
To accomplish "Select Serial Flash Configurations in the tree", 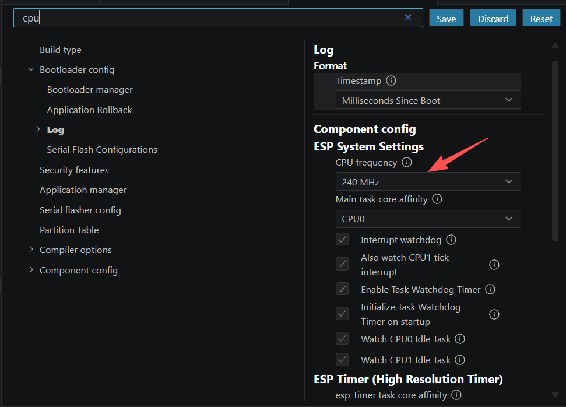I will pyautogui.click(x=102, y=149).
